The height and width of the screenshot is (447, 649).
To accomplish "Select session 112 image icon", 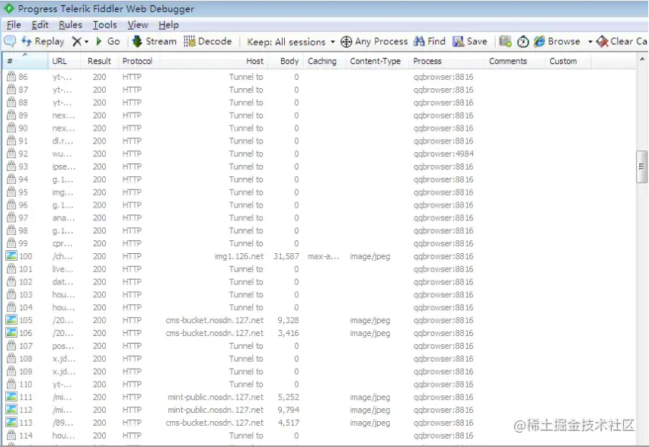I will point(11,410).
